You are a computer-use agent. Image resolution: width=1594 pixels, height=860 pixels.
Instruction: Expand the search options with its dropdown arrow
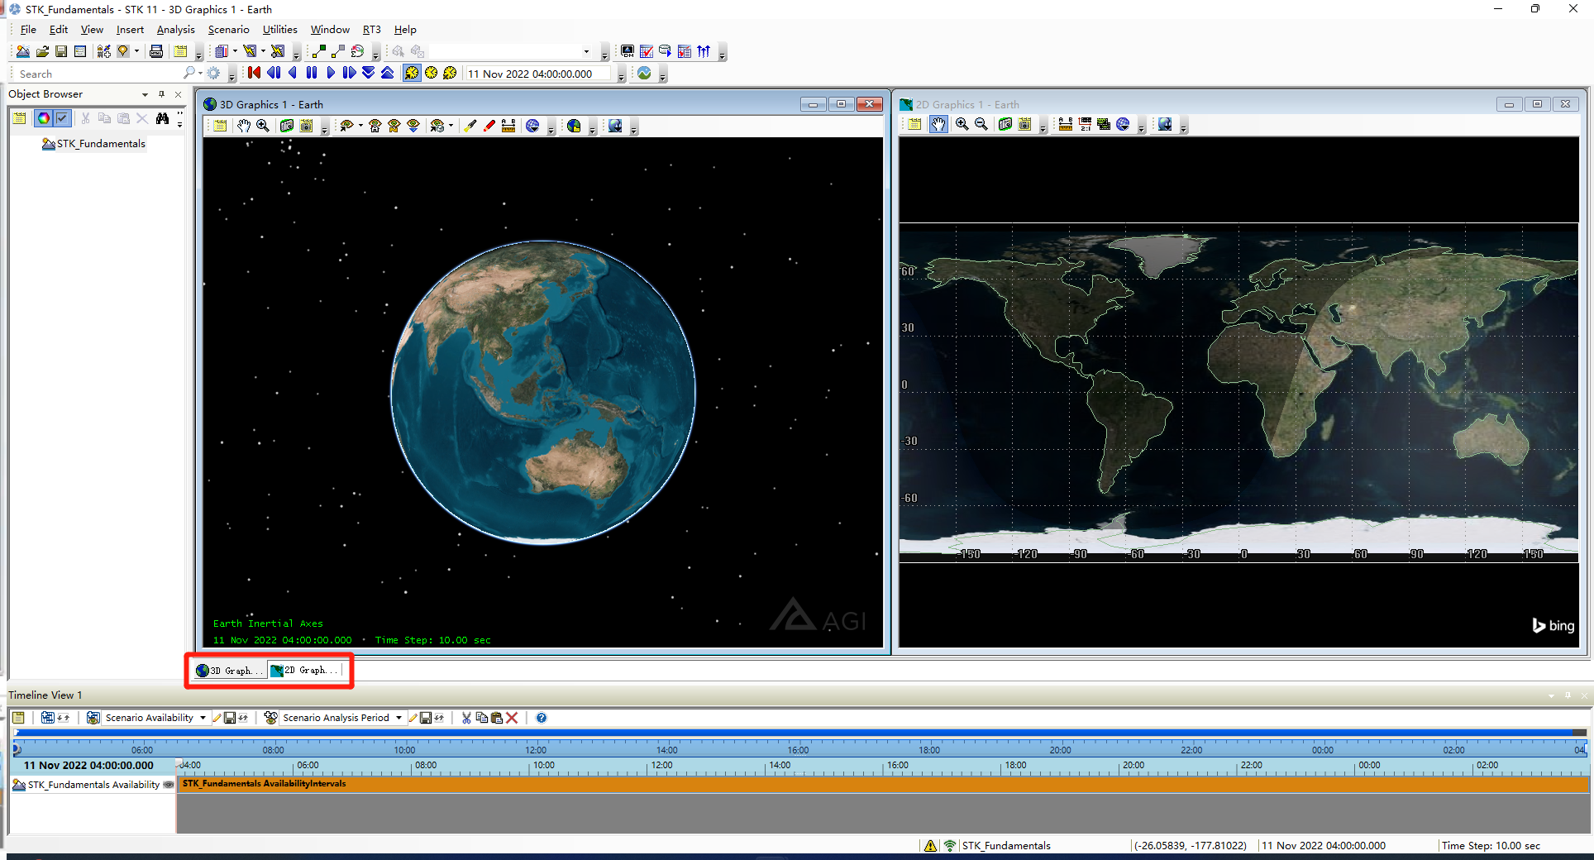199,73
